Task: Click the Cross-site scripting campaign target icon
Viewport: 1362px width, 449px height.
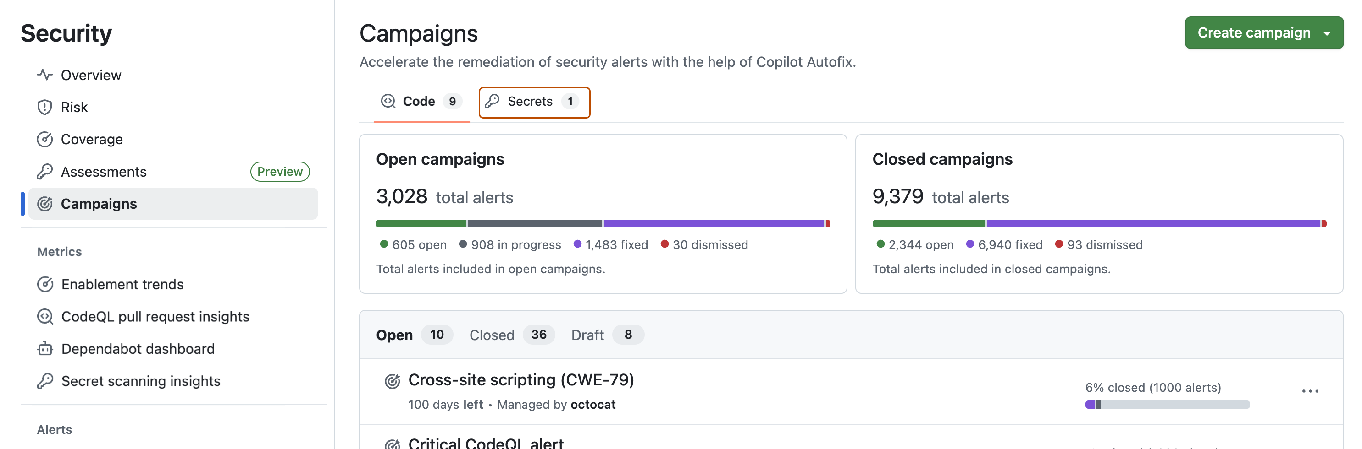Action: pos(392,381)
